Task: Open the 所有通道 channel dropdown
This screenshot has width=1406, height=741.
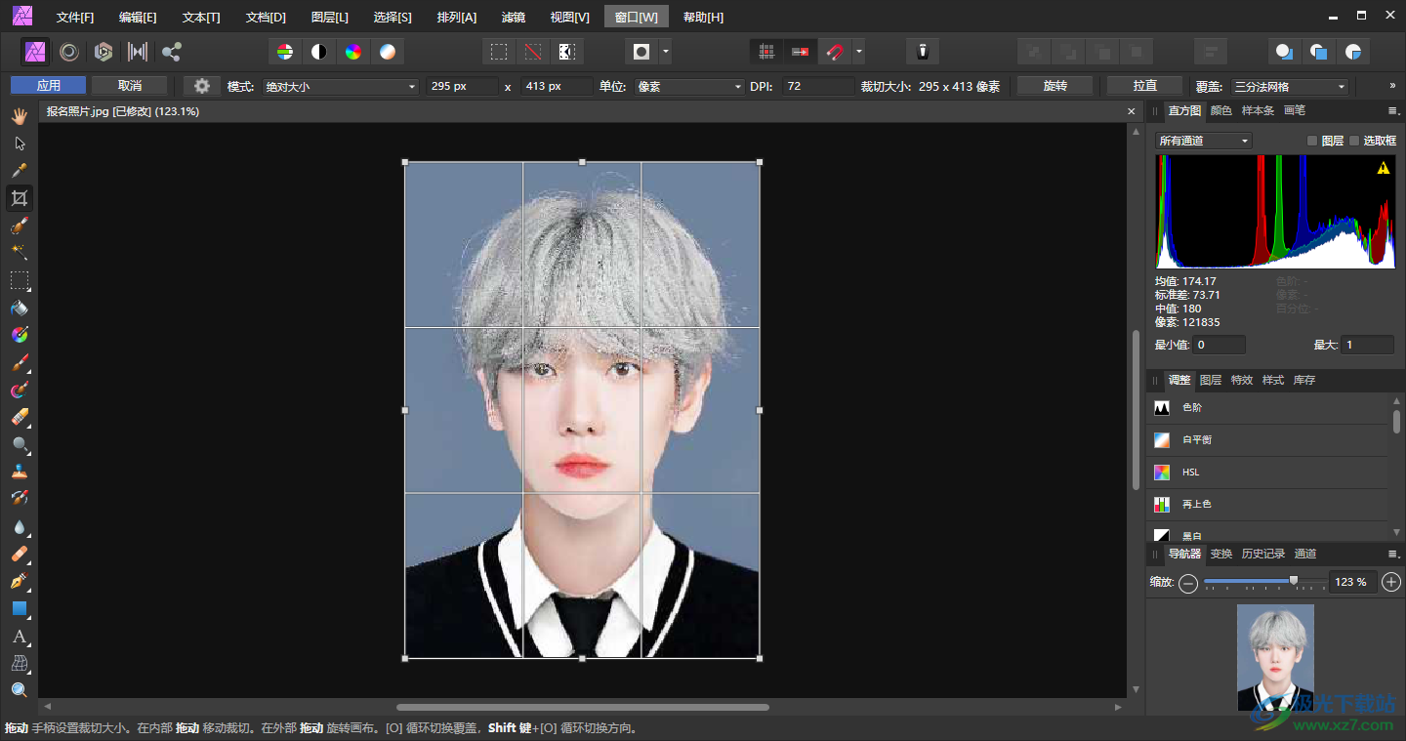Action: [x=1204, y=141]
